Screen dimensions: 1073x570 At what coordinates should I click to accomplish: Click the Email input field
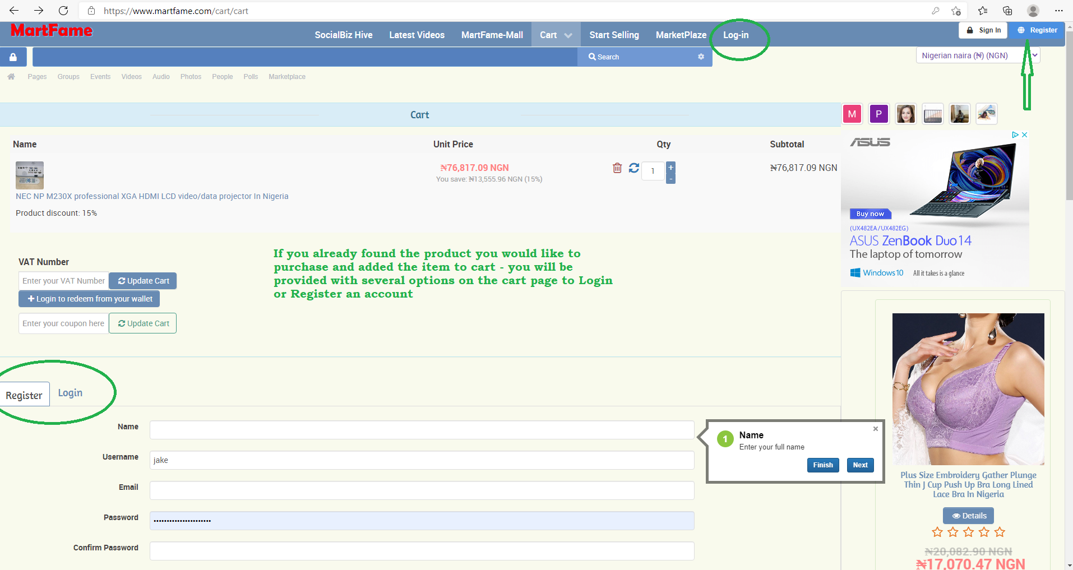422,490
